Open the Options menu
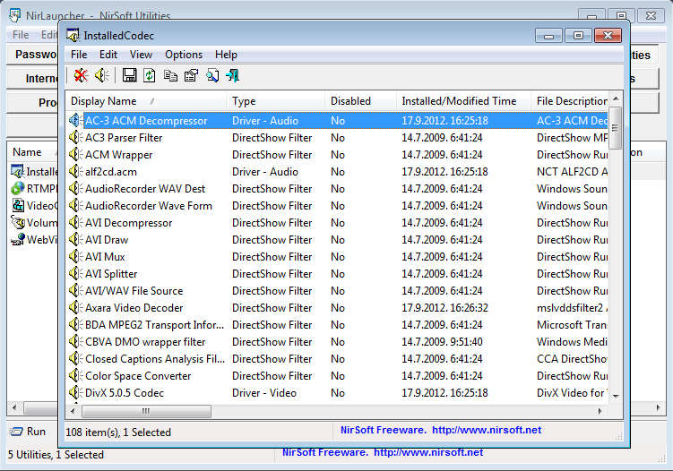Image resolution: width=673 pixels, height=471 pixels. 183,55
